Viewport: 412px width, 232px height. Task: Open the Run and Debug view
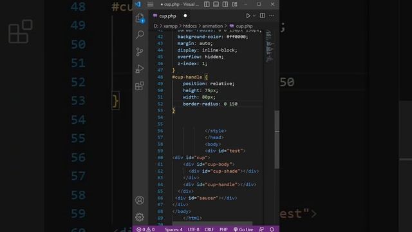(140, 69)
